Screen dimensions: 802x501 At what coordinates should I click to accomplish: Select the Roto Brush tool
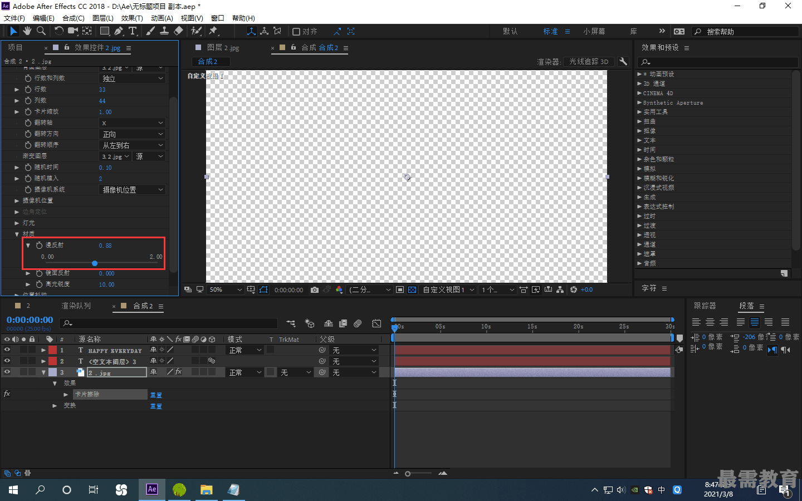click(x=196, y=31)
